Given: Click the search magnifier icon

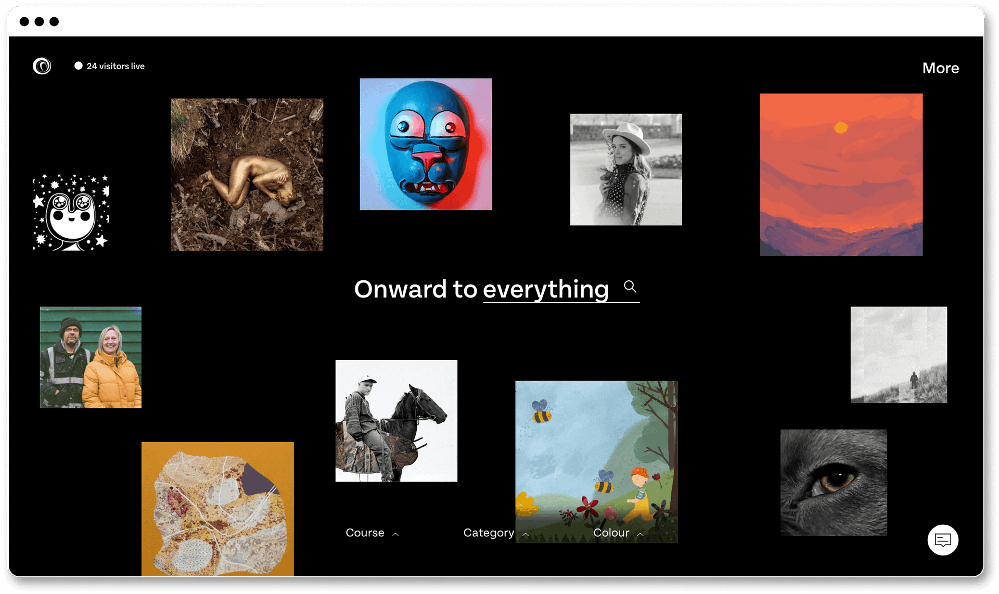Looking at the screenshot, I should [630, 287].
